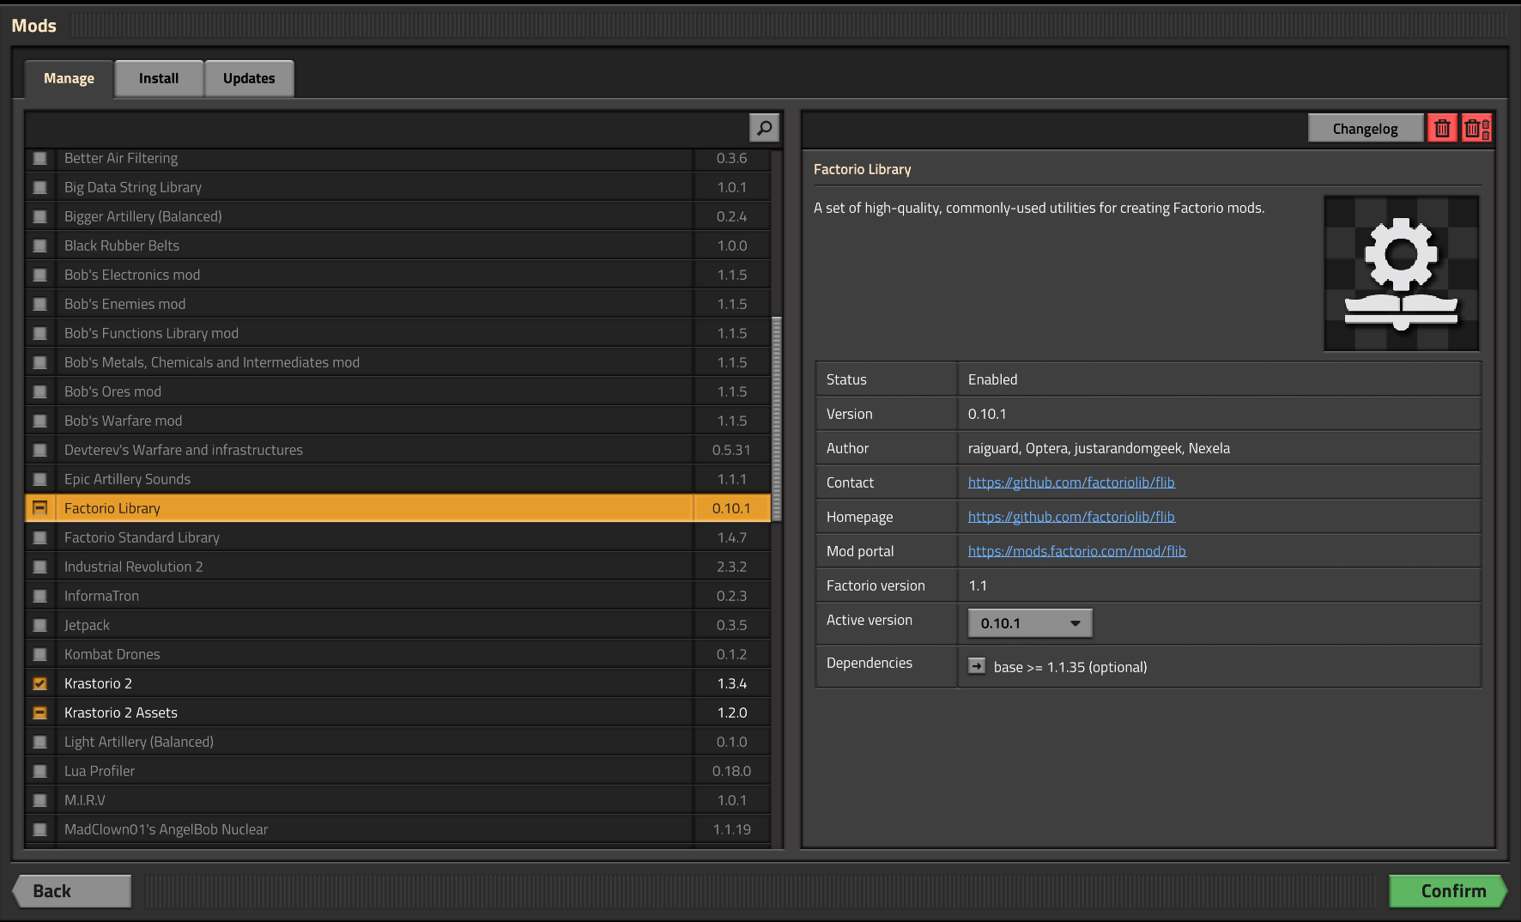This screenshot has height=922, width=1521.
Task: Open the Active version dropdown
Action: (1030, 623)
